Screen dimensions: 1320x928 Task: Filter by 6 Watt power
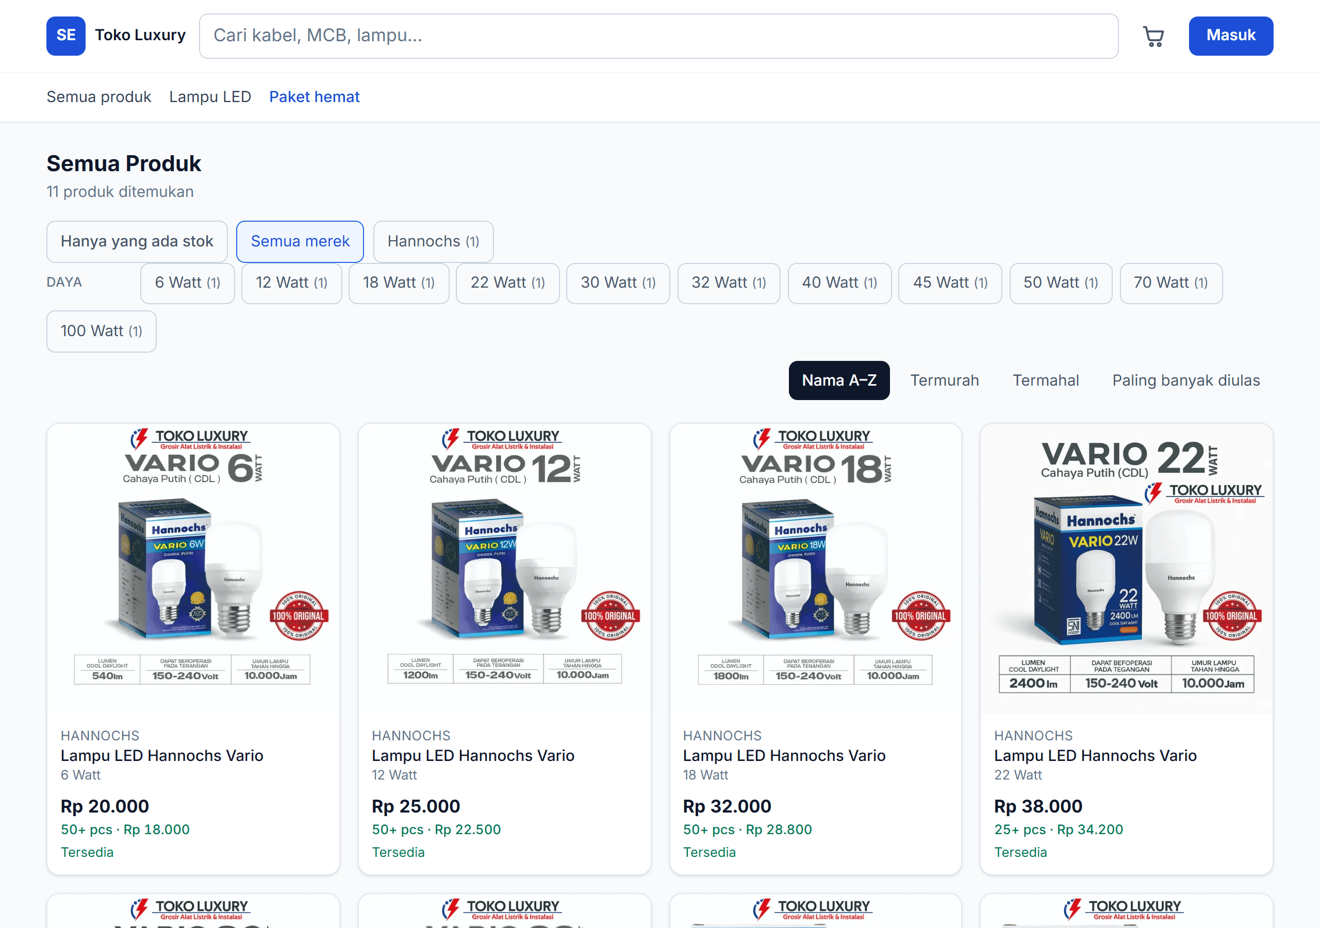click(x=188, y=283)
